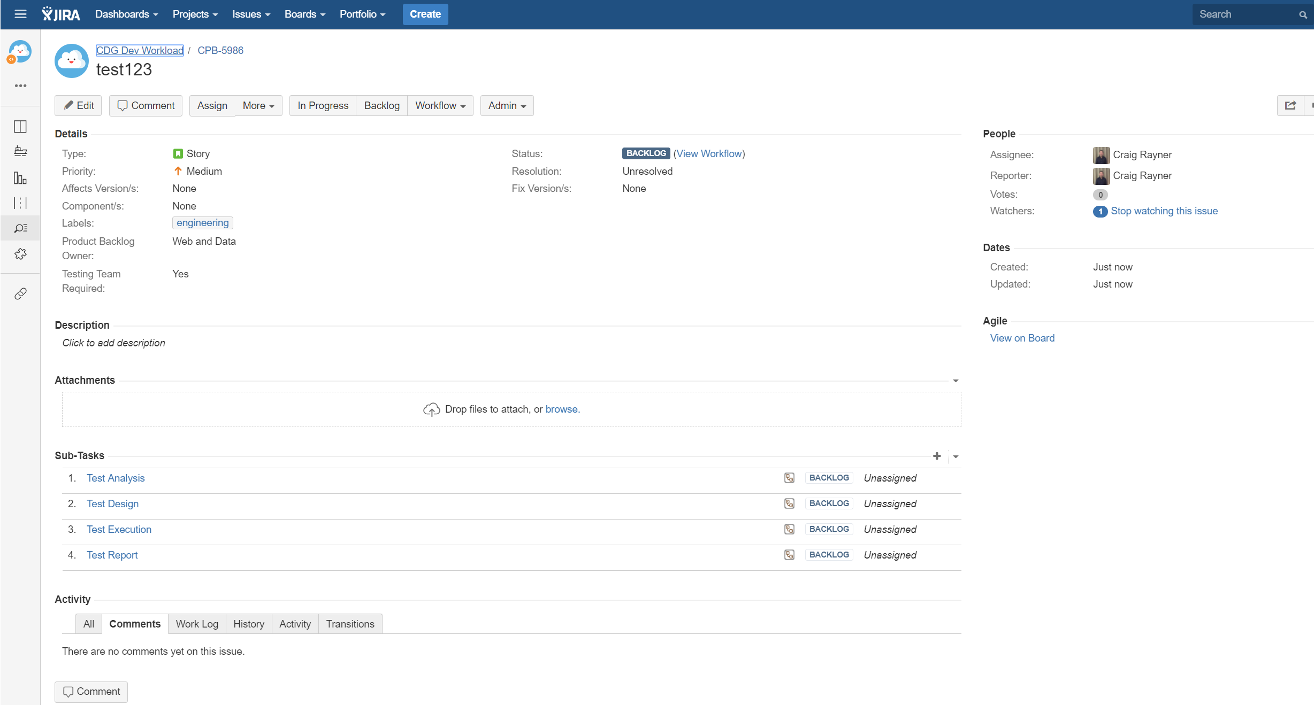1314x705 pixels.
Task: Open the Workflow dropdown
Action: 440,106
